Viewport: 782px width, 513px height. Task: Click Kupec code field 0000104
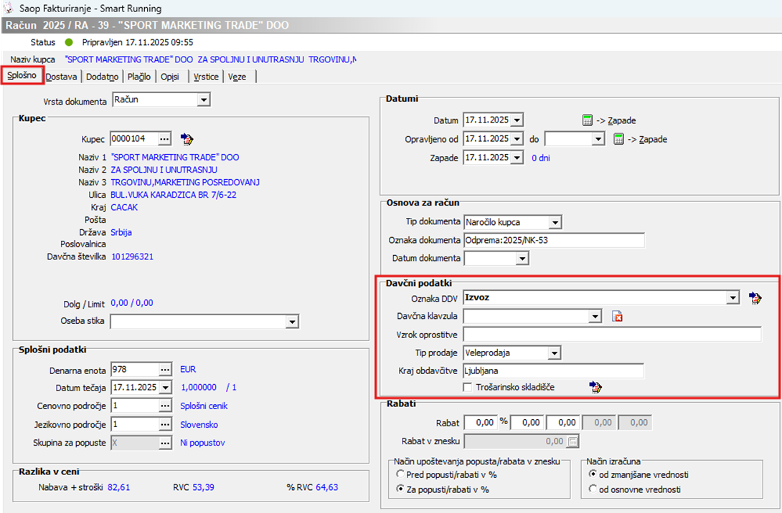click(x=135, y=138)
